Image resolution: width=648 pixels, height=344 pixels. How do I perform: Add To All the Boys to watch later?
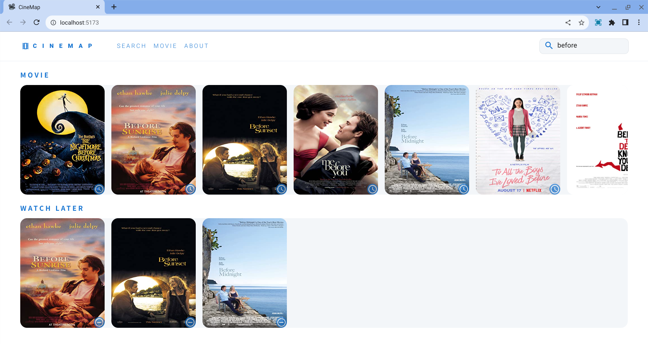tap(555, 189)
